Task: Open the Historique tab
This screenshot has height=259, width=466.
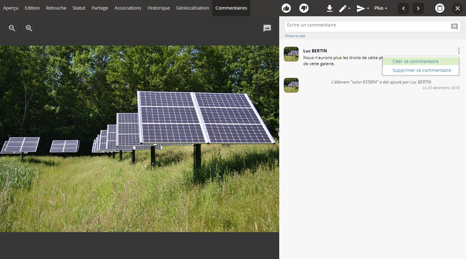Action: pos(159,8)
